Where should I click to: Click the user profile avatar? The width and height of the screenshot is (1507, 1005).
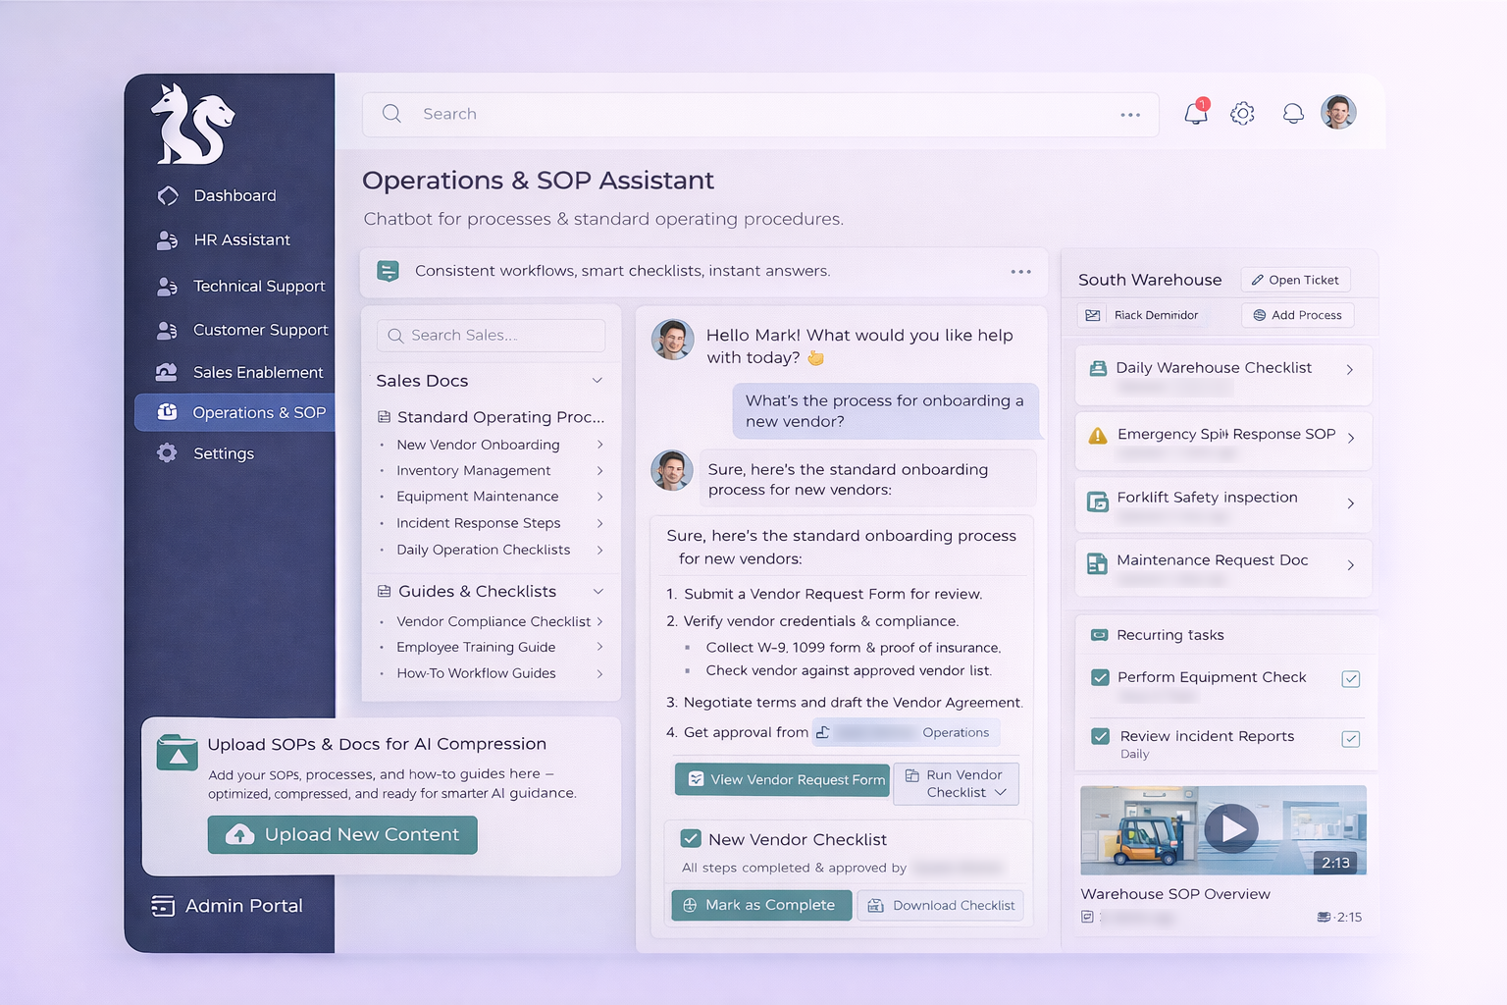tap(1338, 113)
